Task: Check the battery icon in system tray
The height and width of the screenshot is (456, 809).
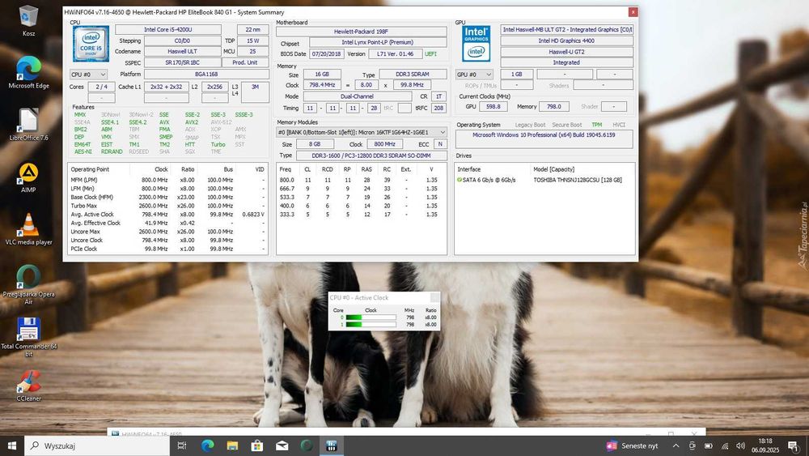Action: (x=709, y=445)
